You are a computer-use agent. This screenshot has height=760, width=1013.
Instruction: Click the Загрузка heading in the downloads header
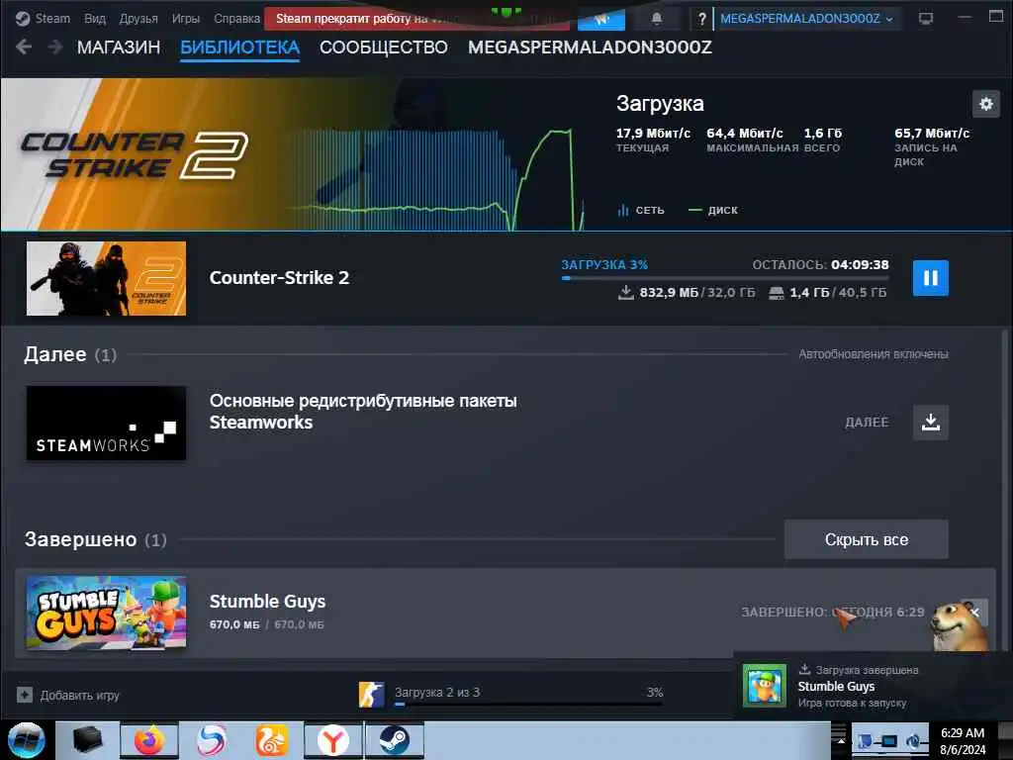(660, 103)
